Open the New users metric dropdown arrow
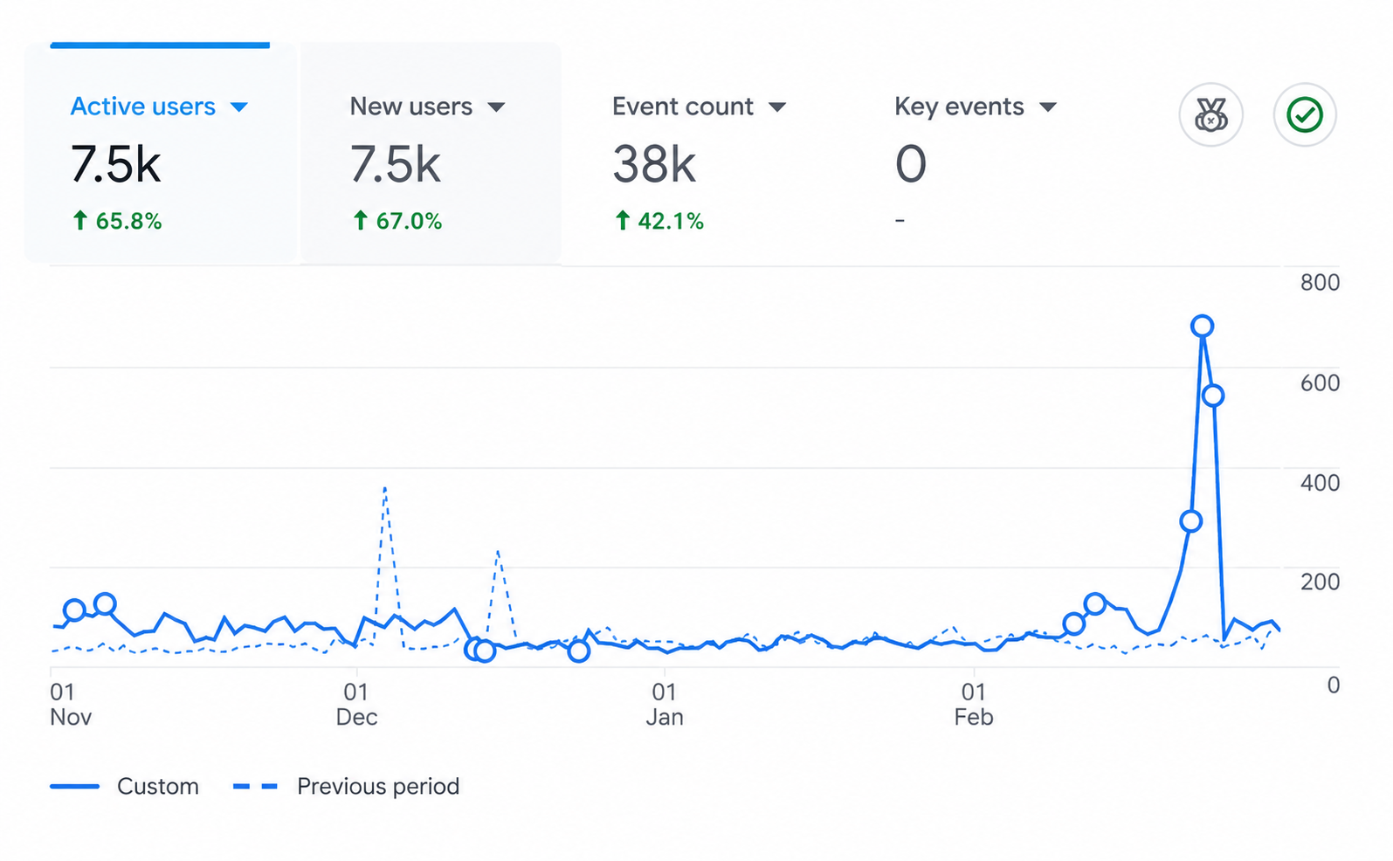This screenshot has width=1393, height=861. pyautogui.click(x=496, y=107)
